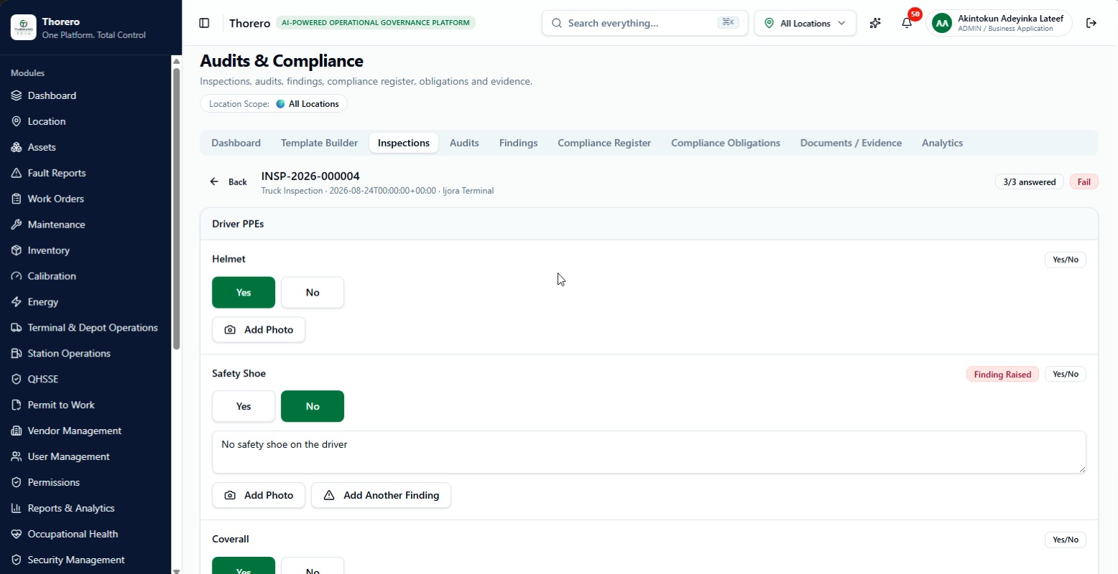Click the Permissions shield icon in sidebar
The image size is (1118, 574).
(x=17, y=482)
